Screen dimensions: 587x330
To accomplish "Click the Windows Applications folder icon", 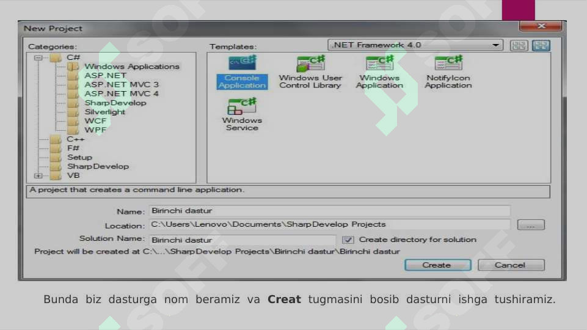I will [x=73, y=67].
